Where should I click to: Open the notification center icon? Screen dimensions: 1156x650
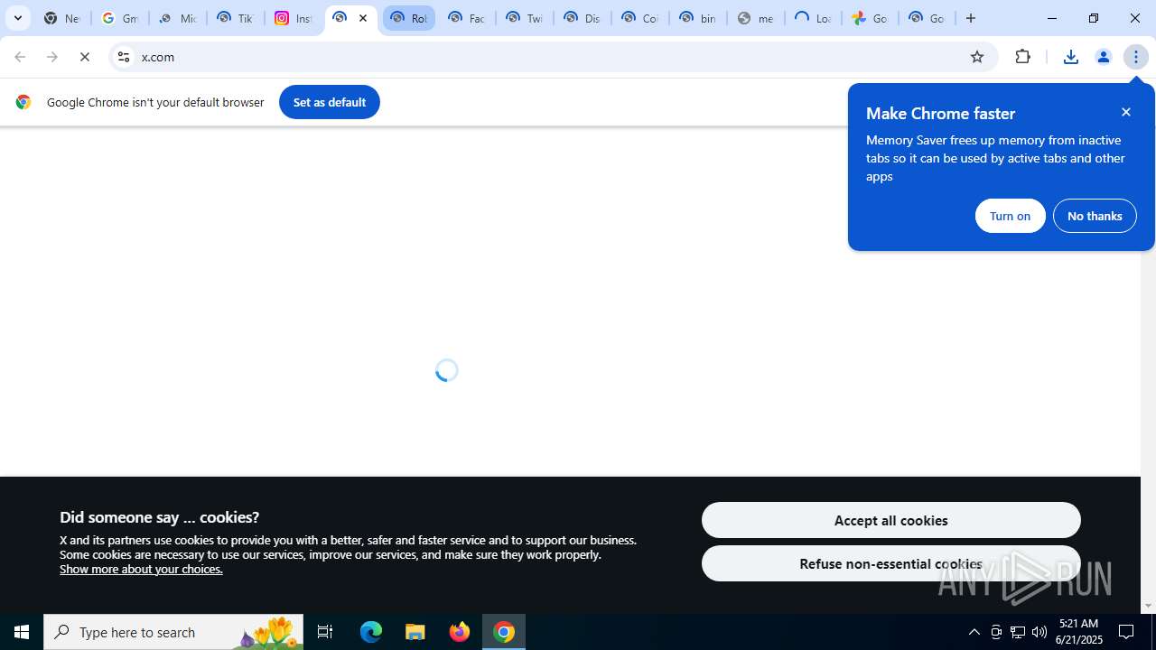click(1126, 632)
